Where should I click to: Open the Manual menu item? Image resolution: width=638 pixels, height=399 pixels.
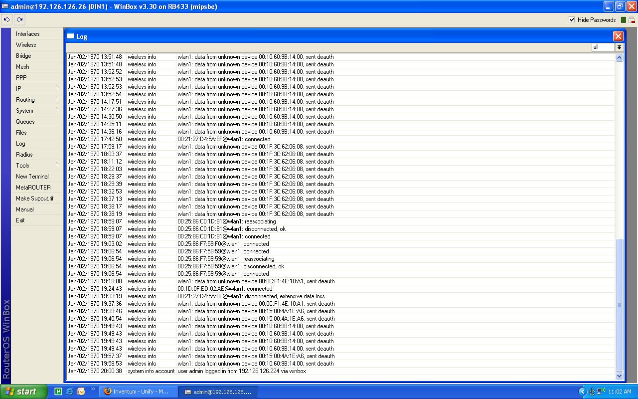tap(37, 209)
